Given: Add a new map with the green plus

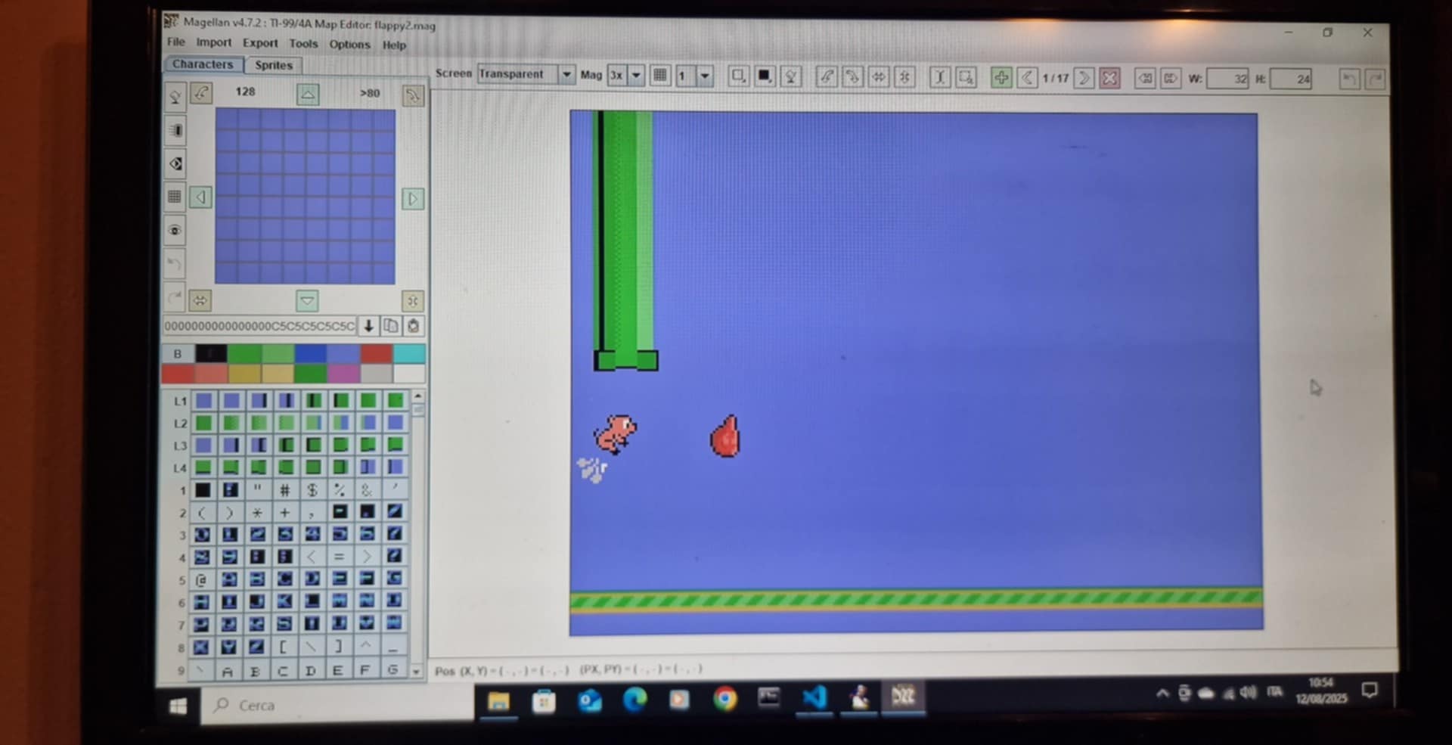Looking at the screenshot, I should pyautogui.click(x=1001, y=78).
